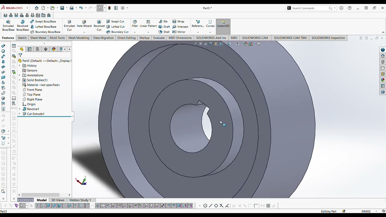Viewport: 386px width, 217px height.
Task: Switch to the Evaluate tab
Action: (159, 38)
